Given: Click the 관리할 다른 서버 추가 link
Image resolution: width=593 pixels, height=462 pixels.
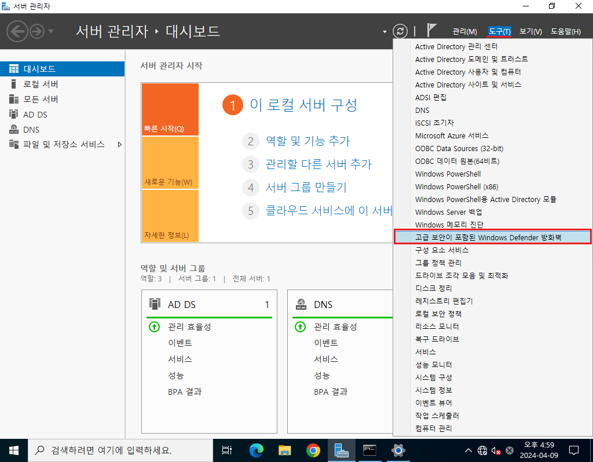Looking at the screenshot, I should point(319,164).
